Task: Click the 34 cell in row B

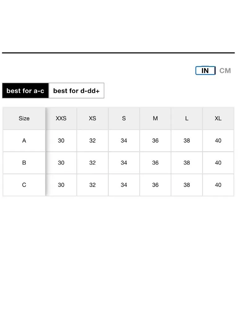Action: [124, 163]
